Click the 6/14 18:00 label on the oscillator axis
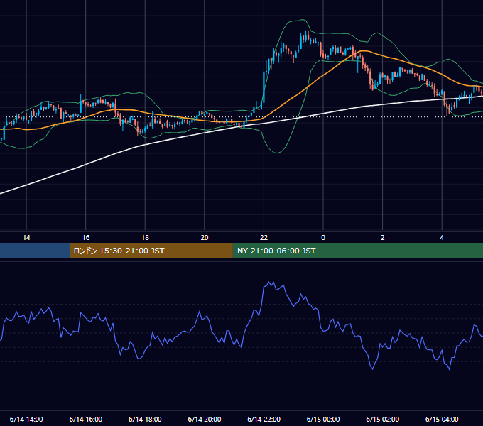 (145, 419)
